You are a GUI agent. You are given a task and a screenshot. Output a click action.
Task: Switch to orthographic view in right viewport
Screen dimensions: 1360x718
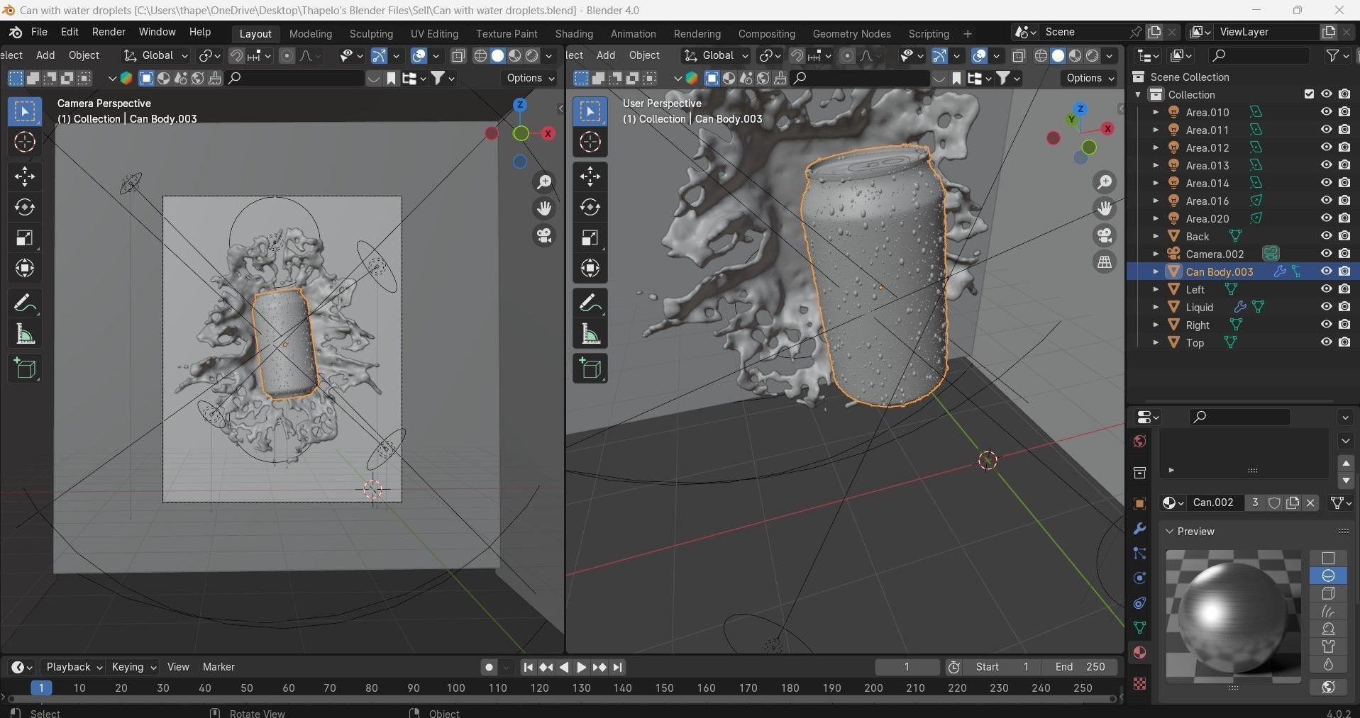click(1105, 262)
